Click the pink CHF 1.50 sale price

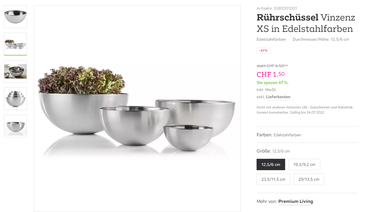pos(271,74)
